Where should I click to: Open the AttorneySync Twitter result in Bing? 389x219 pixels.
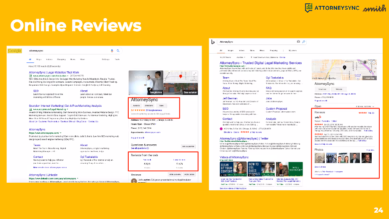pyautogui.click(x=244, y=139)
